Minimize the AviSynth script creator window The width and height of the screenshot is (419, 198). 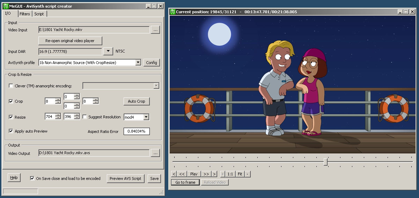click(x=148, y=6)
